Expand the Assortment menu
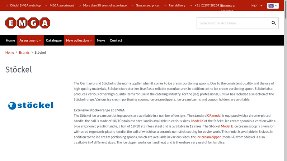Image resolution: width=287 pixels, height=161 pixels. point(30,40)
